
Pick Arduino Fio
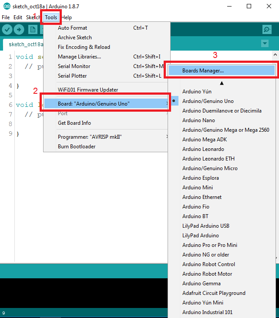pos(222,207)
